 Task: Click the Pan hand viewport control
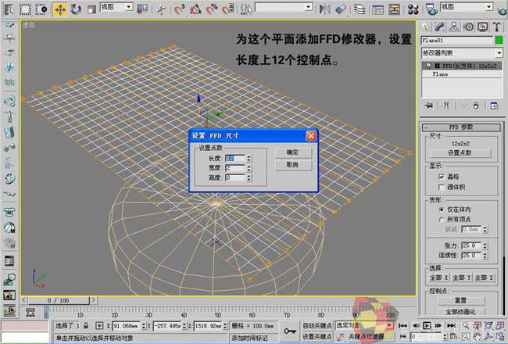tap(477, 336)
